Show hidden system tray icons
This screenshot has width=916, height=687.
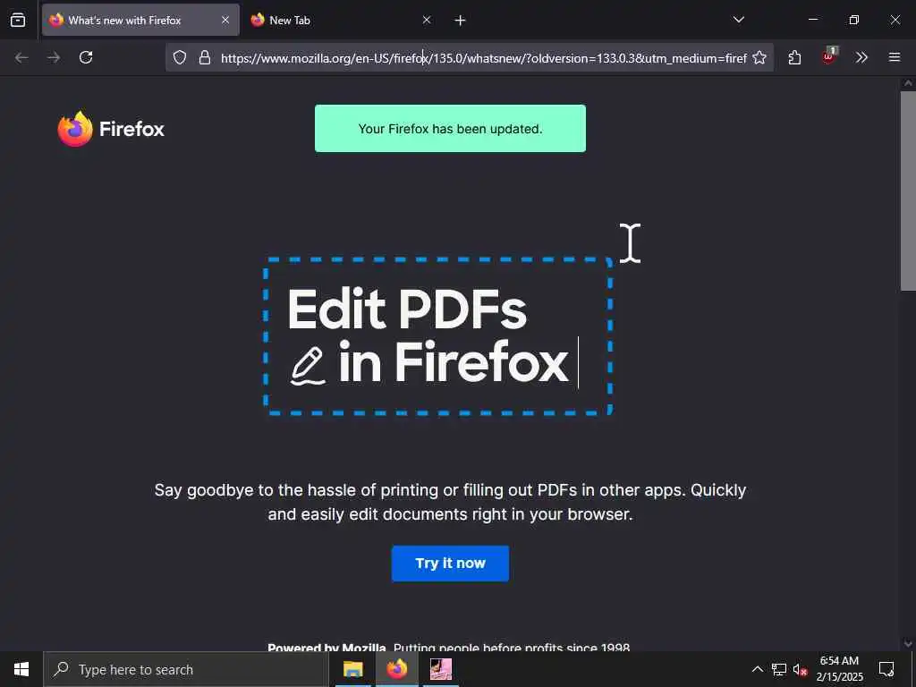point(757,669)
